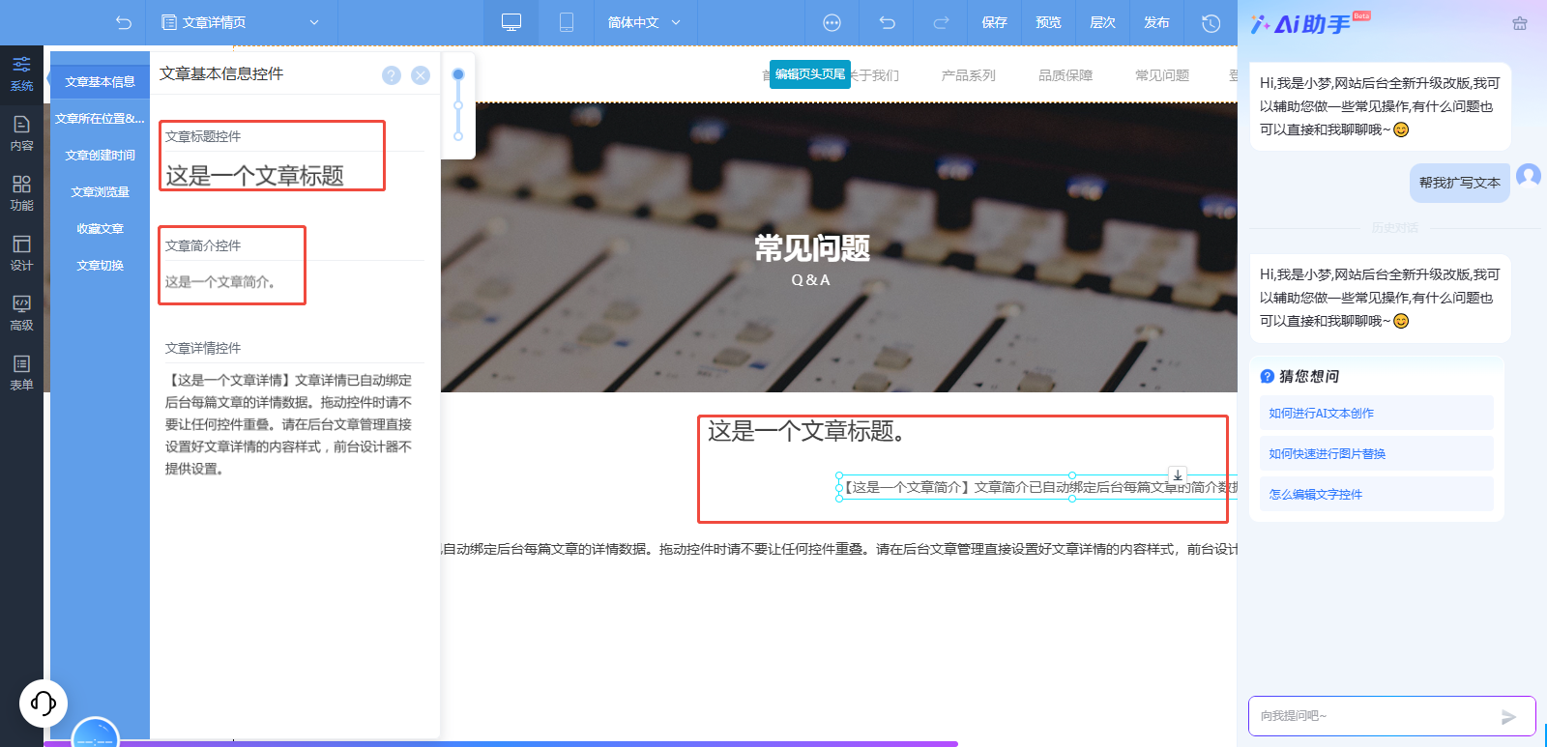Click the download arrow icon on canvas
Image resolution: width=1547 pixels, height=747 pixels.
click(1178, 475)
